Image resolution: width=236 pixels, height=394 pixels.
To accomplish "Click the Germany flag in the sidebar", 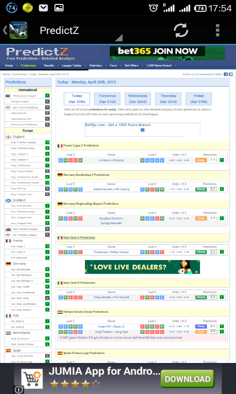I will 8,264.
